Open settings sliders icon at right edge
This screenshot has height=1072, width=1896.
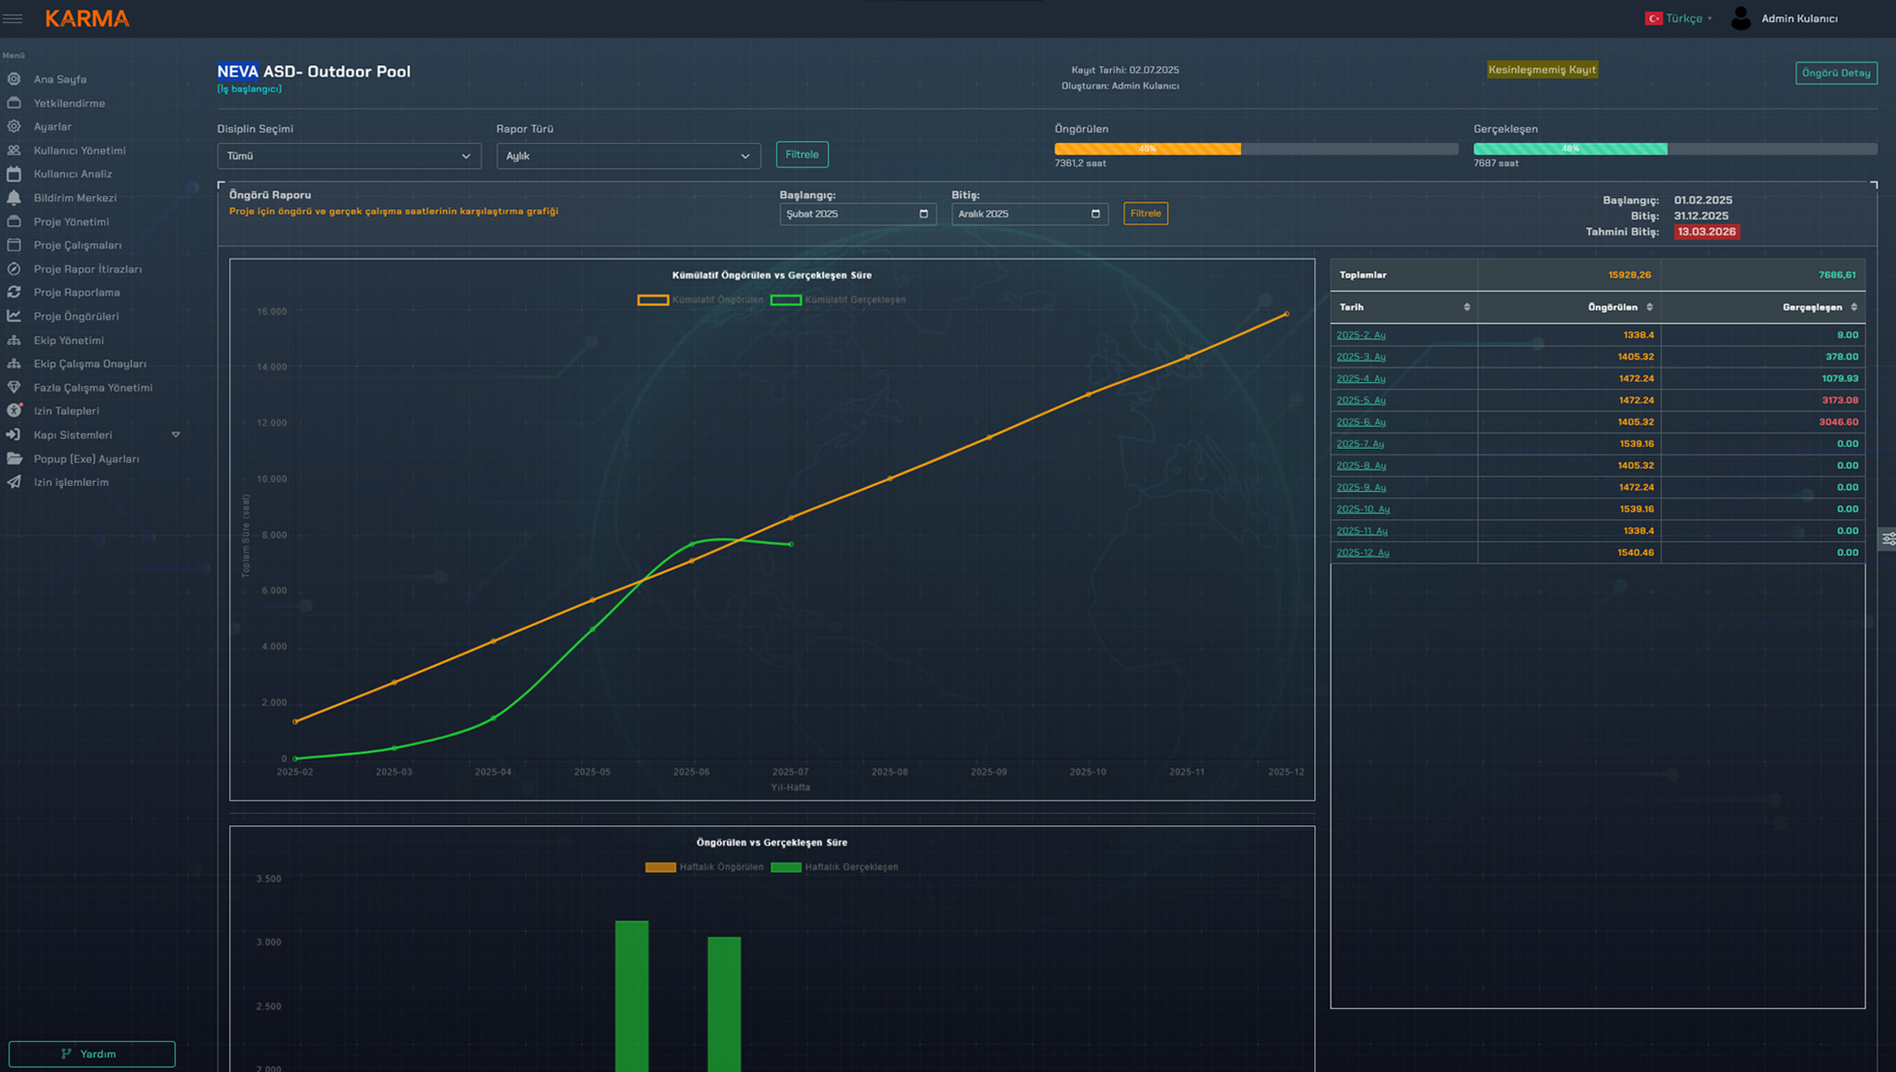[x=1888, y=539]
